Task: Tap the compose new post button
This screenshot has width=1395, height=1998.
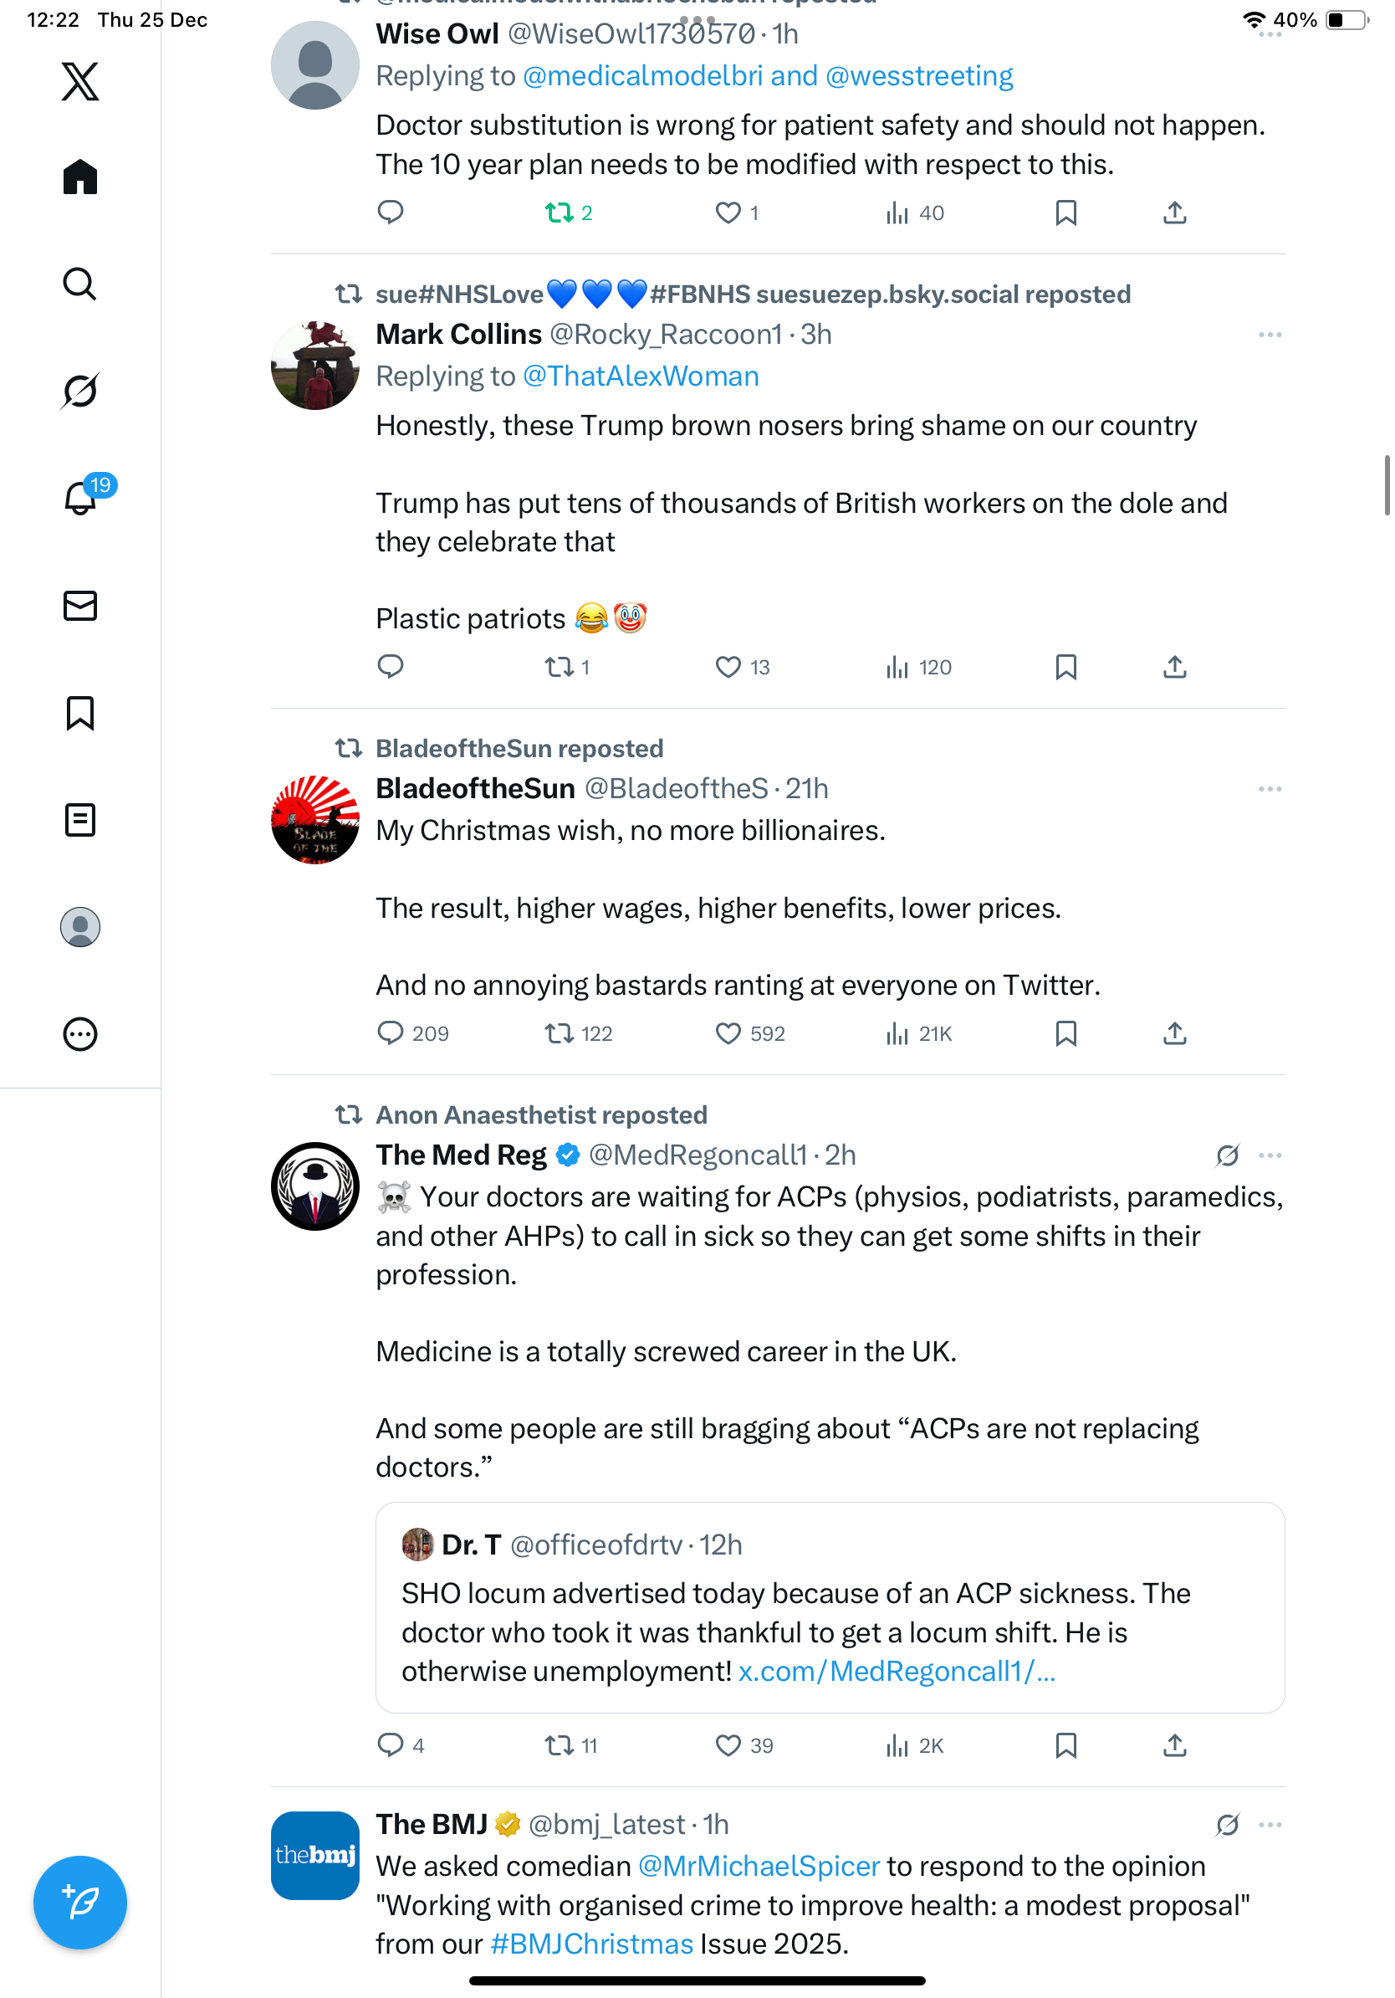Action: 80,1903
